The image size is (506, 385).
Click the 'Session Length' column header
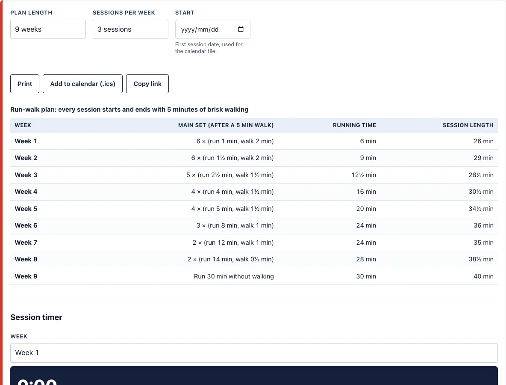coord(468,125)
